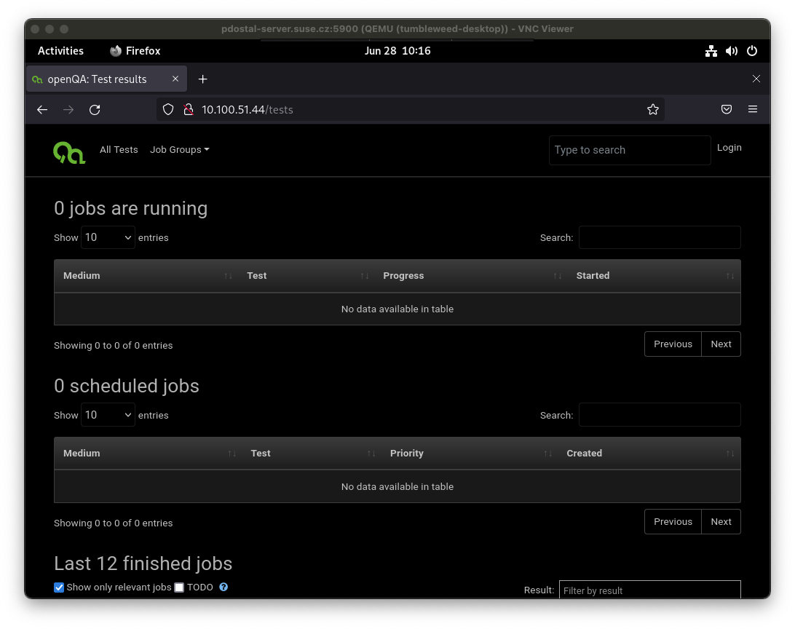Open Activities overview

pyautogui.click(x=61, y=51)
